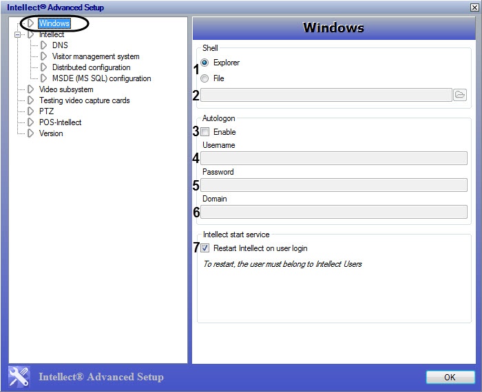Screen dimensions: 482x392
Task: Click the triangle icon next to DNS
Action: pos(44,45)
